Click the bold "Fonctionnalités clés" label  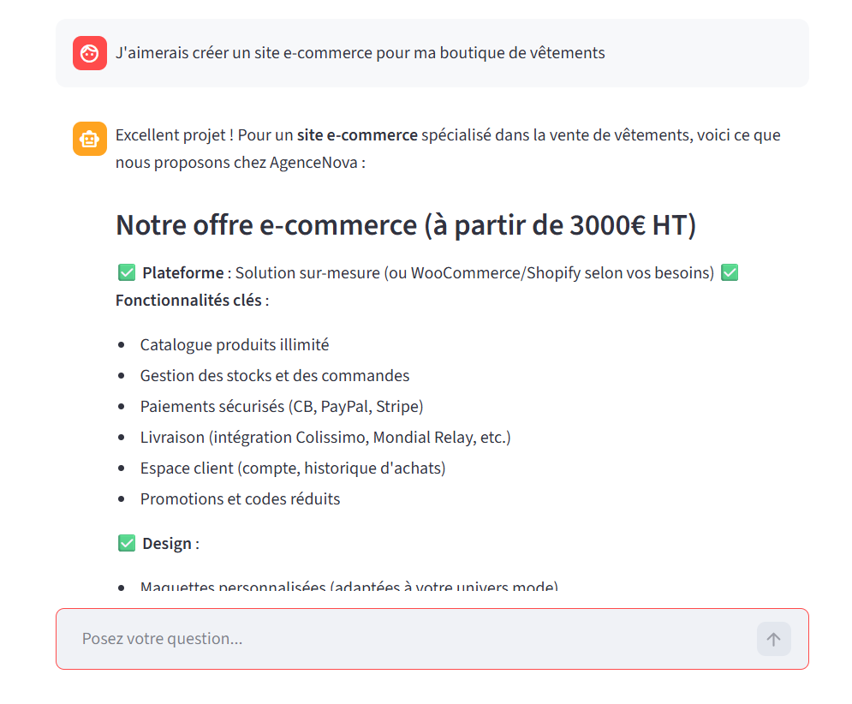pyautogui.click(x=189, y=301)
